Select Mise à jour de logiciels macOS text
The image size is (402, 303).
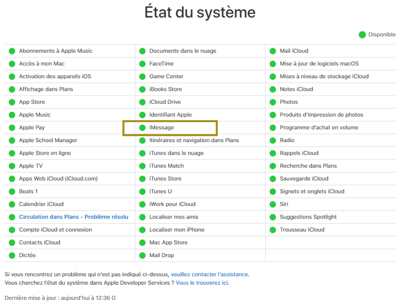point(319,63)
